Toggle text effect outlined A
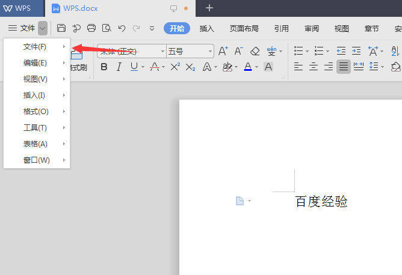The image size is (402, 275). [207, 67]
